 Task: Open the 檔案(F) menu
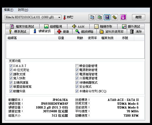[9, 10]
